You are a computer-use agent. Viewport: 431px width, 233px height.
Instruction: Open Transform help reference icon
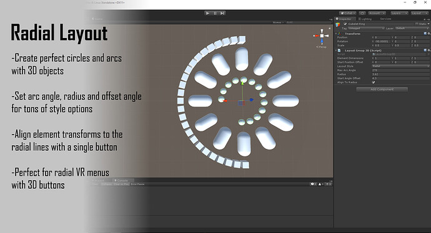(x=425, y=34)
